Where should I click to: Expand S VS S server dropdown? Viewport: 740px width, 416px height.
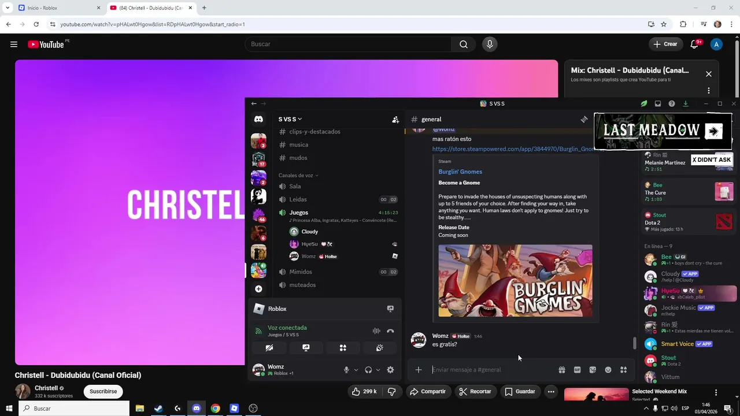click(290, 119)
